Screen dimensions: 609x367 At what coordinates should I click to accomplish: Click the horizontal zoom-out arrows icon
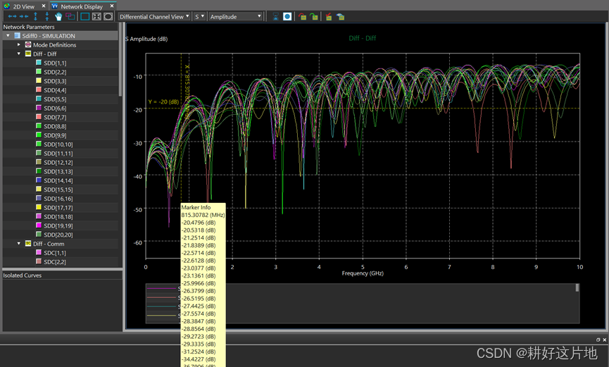(13, 16)
